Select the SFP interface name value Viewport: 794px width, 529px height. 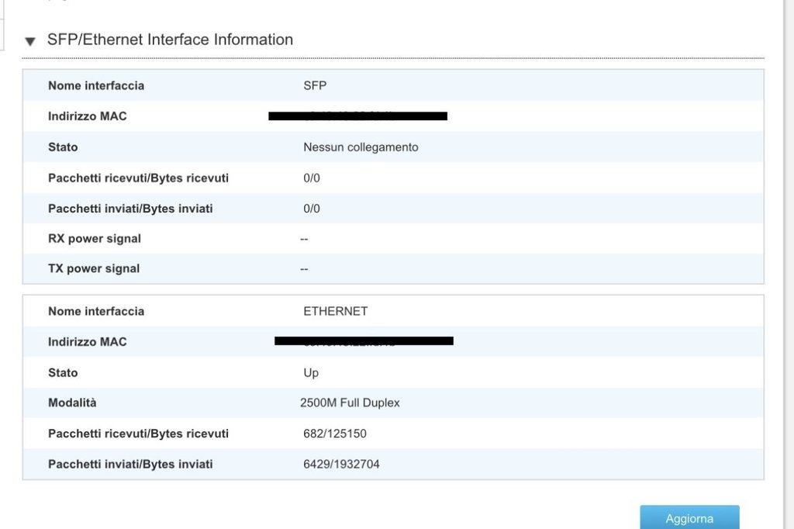(315, 85)
